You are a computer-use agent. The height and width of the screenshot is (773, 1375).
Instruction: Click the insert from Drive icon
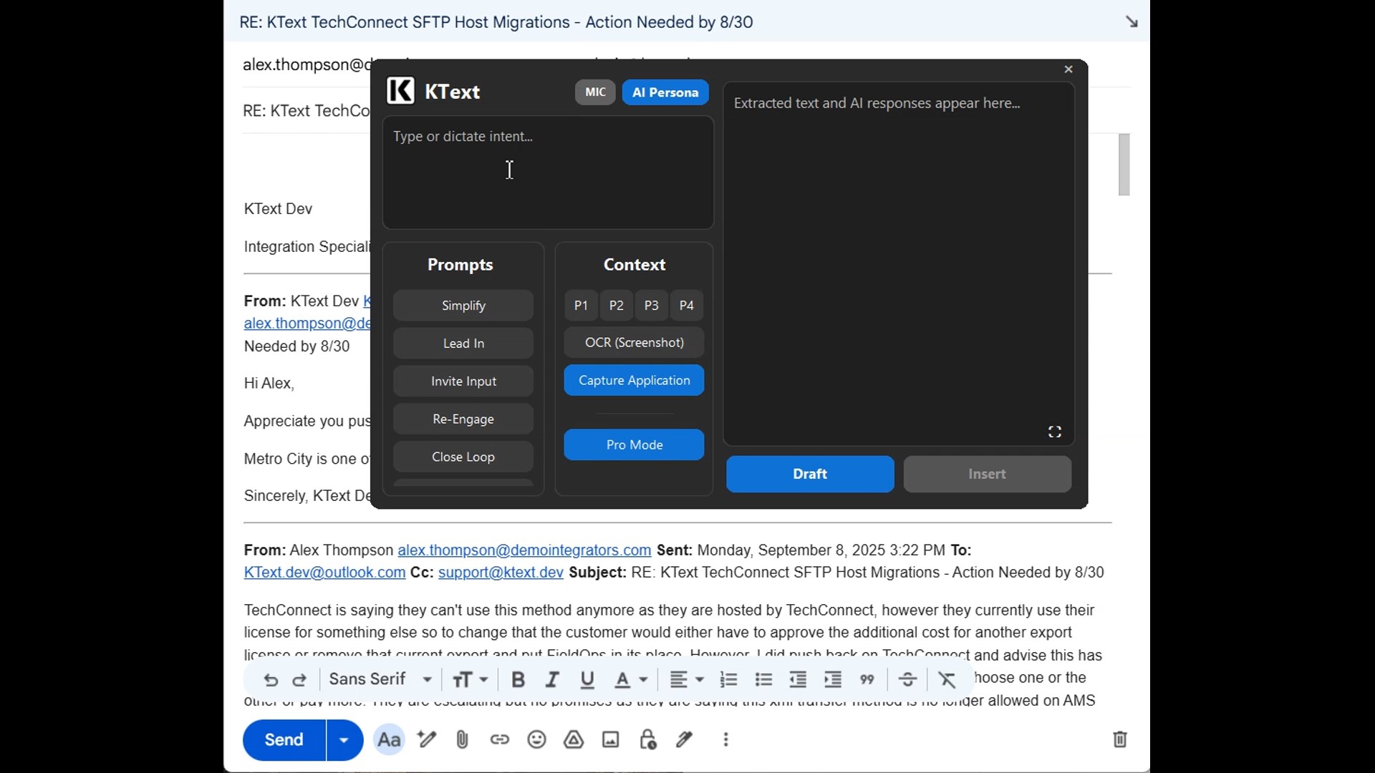pos(574,739)
